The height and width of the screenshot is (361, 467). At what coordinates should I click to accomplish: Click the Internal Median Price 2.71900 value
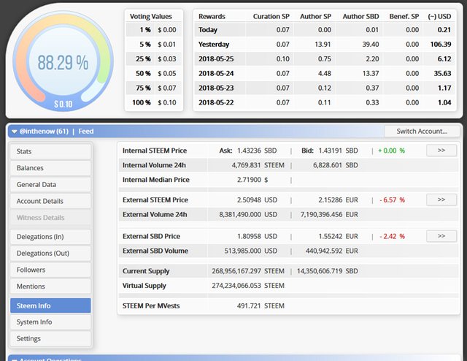(249, 180)
